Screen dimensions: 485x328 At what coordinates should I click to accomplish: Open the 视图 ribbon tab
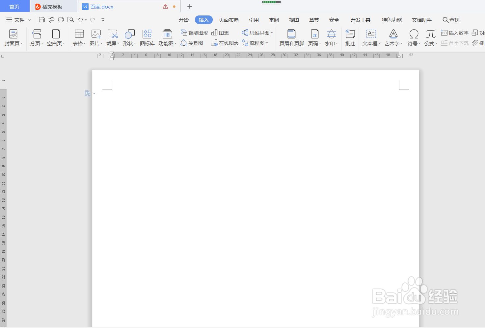pyautogui.click(x=294, y=20)
